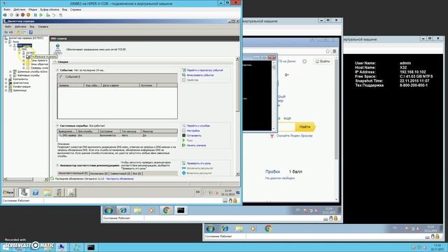
Task: Expand the Компоненты tree node
Action: [x=6, y=79]
